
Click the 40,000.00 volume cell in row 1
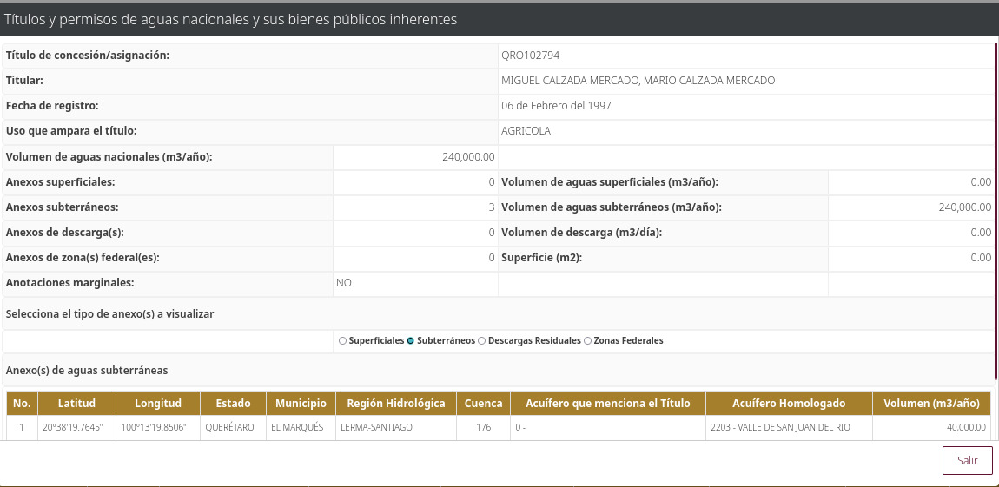tap(965, 428)
